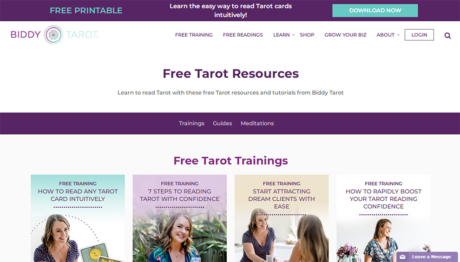Open the Free Training menu item

(x=194, y=35)
